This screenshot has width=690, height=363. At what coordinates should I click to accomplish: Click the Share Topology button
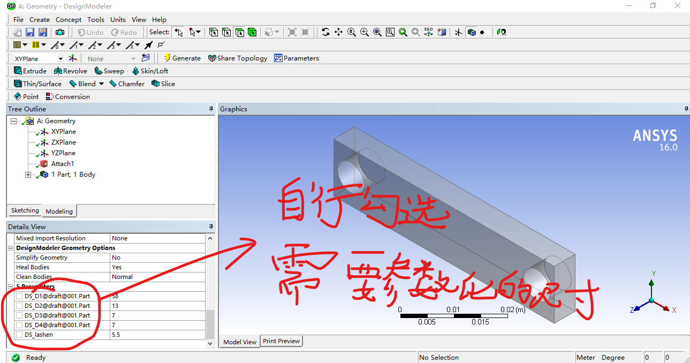[237, 58]
